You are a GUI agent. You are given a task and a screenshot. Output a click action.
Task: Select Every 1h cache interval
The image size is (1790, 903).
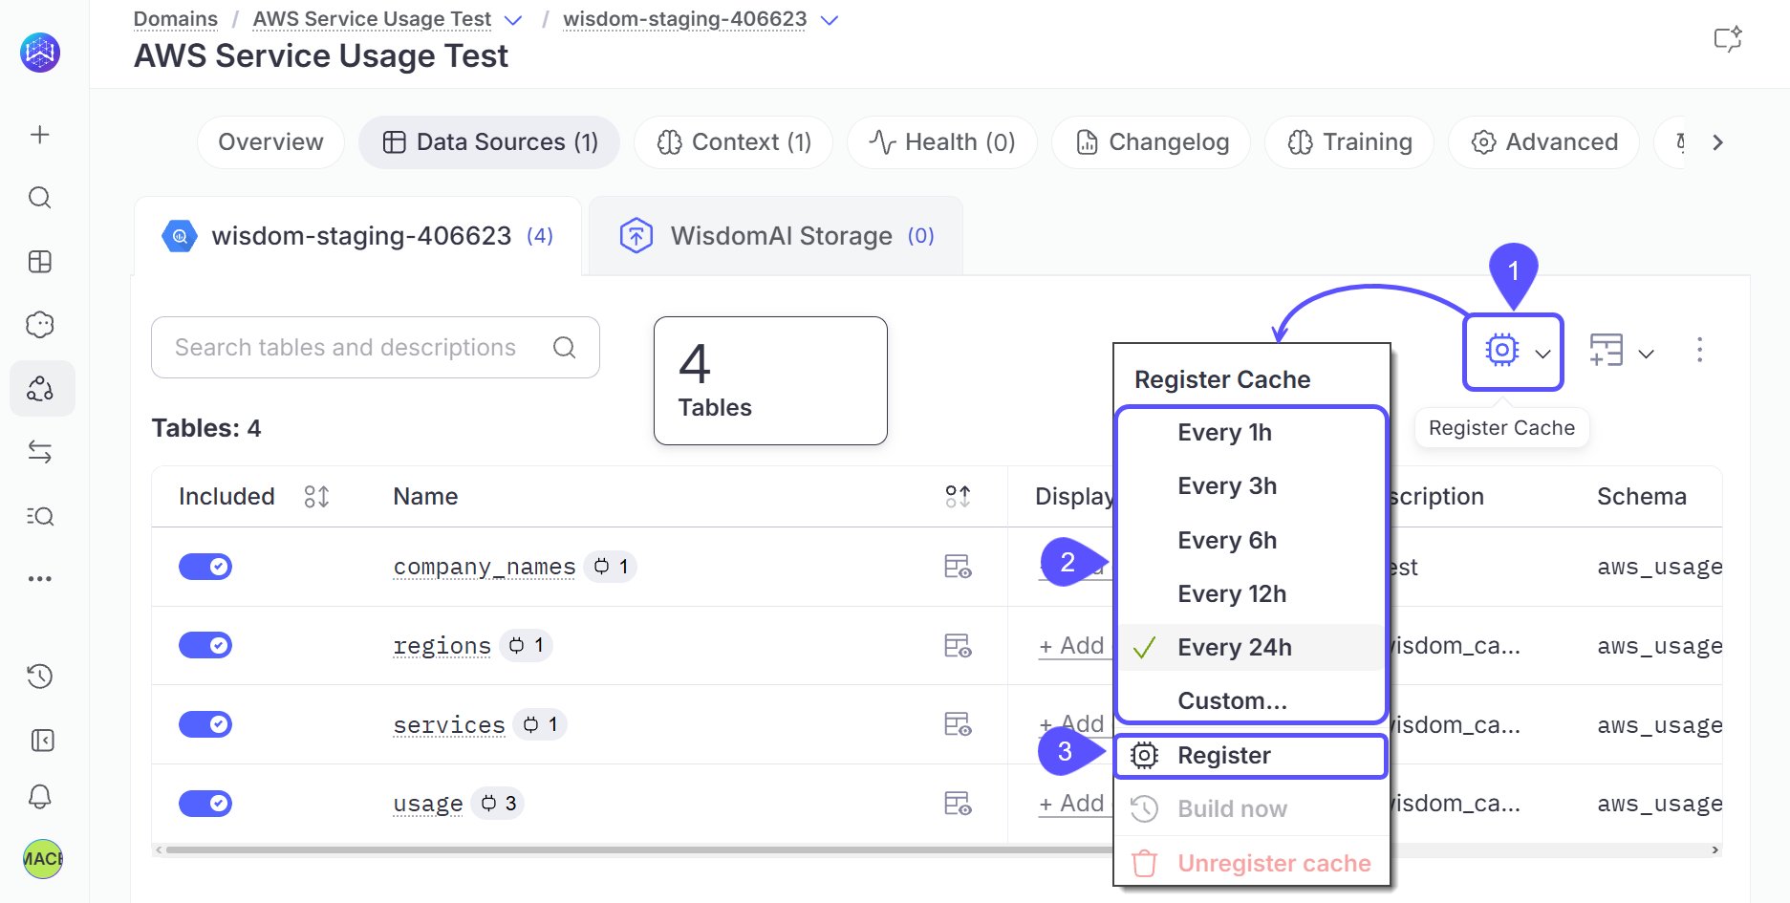pyautogui.click(x=1251, y=433)
